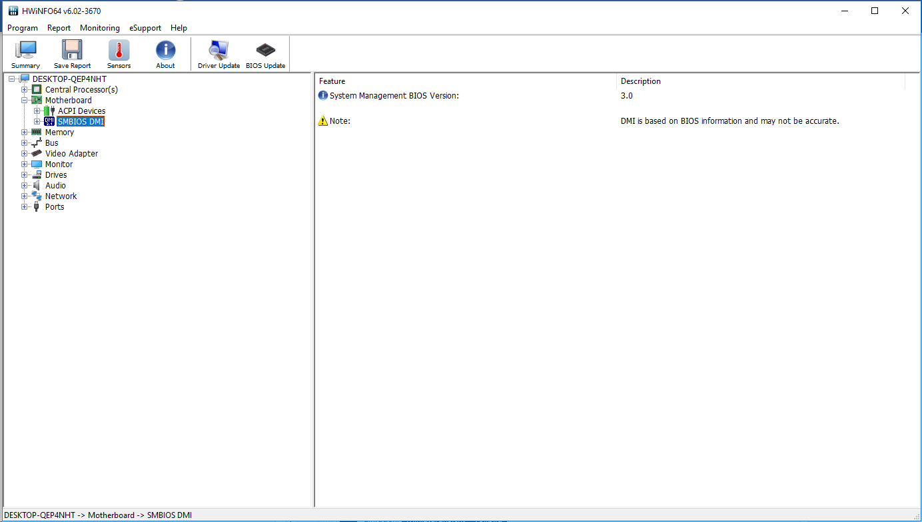Close the HWiNFO64 window
The width and height of the screenshot is (922, 522).
click(x=905, y=11)
